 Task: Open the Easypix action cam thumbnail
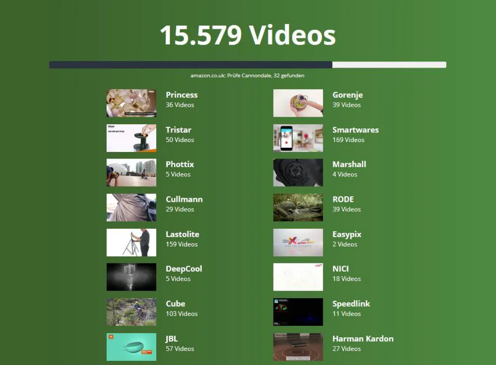coord(298,242)
